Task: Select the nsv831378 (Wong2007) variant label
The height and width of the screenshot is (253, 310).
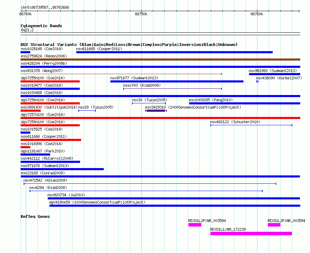Action: pyautogui.click(x=42, y=71)
